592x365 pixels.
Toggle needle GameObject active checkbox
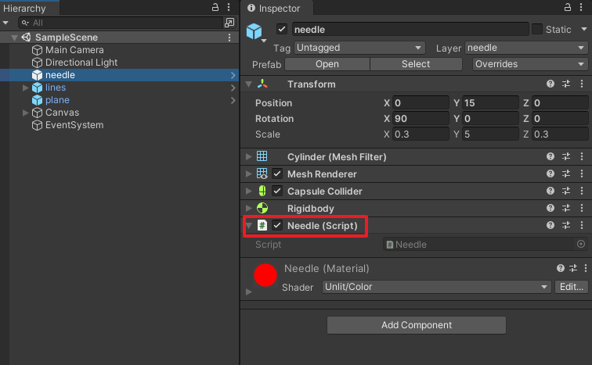pos(282,29)
